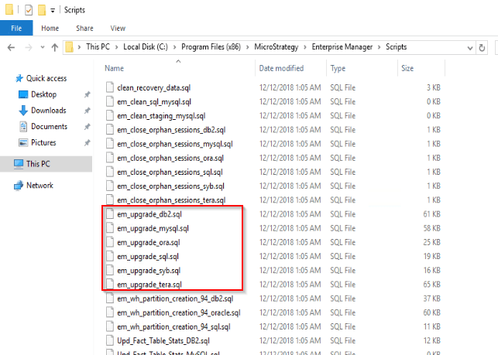
Task: Switch to the Home ribbon tab
Action: click(50, 29)
